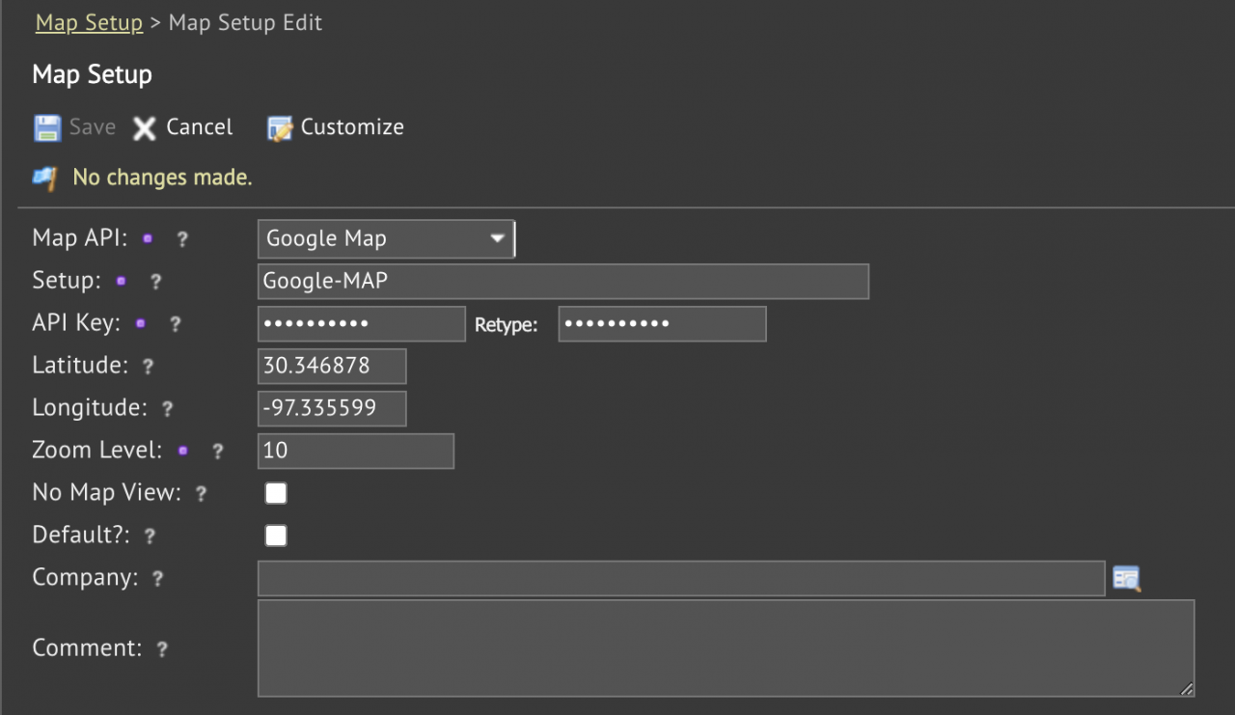Click the 'Map Setup Edit' breadcrumb text
Image resolution: width=1235 pixels, height=715 pixels.
pyautogui.click(x=245, y=23)
